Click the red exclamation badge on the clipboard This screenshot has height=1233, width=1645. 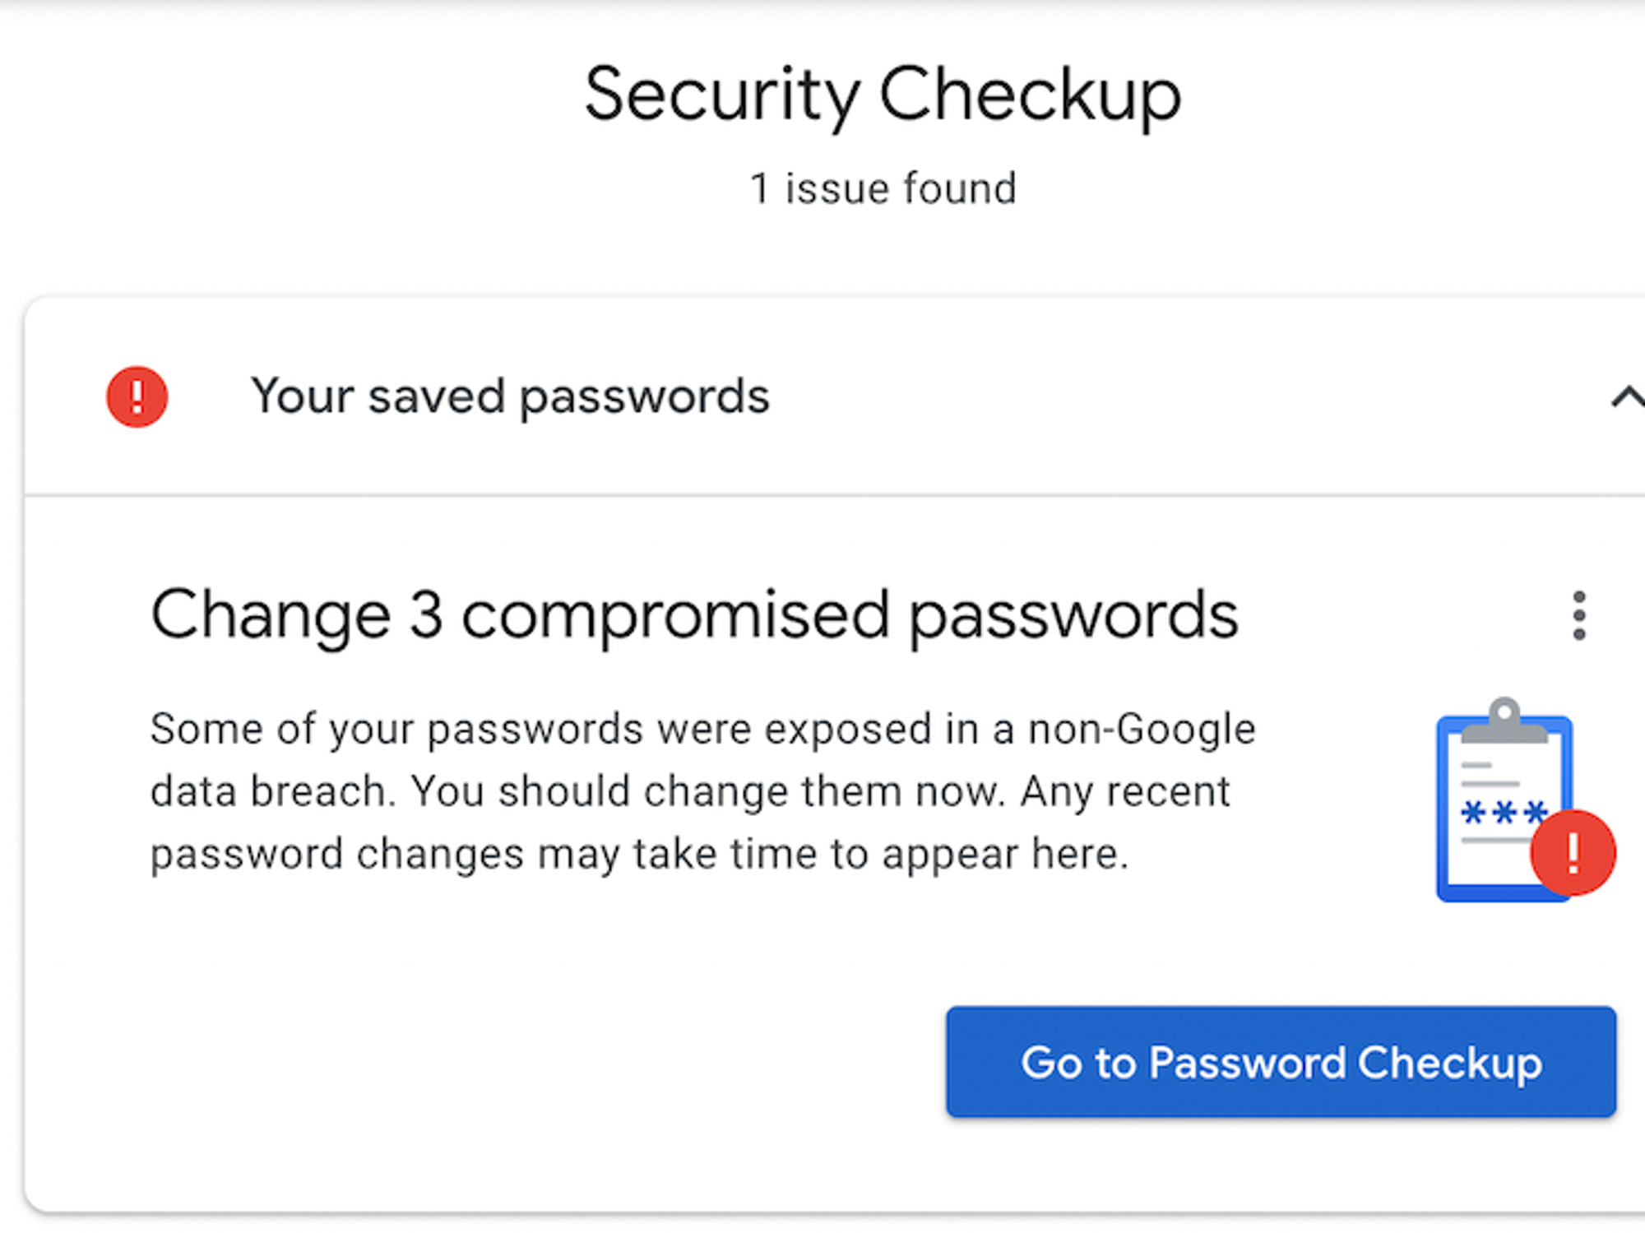1573,853
